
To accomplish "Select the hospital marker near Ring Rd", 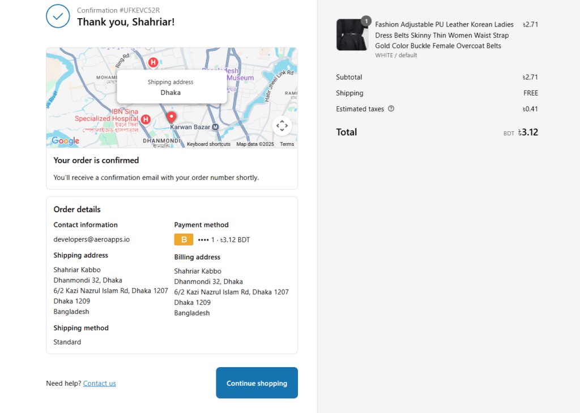I will pyautogui.click(x=153, y=62).
